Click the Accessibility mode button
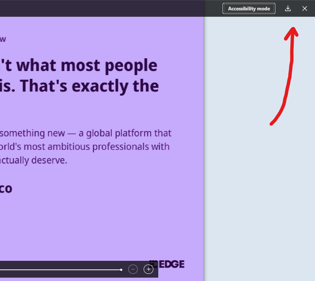 tap(249, 9)
